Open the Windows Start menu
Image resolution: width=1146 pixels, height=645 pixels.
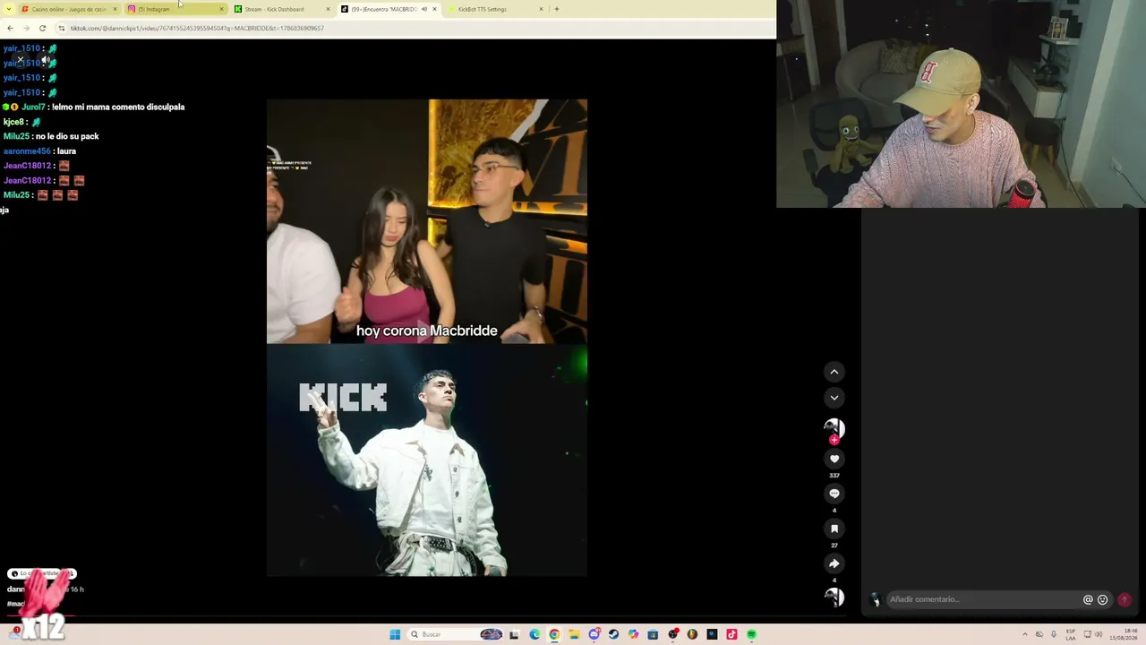click(x=395, y=634)
